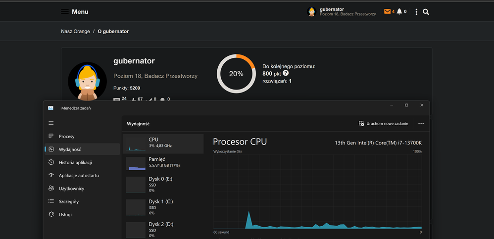Open Historia aplikacji section
This screenshot has height=239, width=494.
[x=75, y=162]
